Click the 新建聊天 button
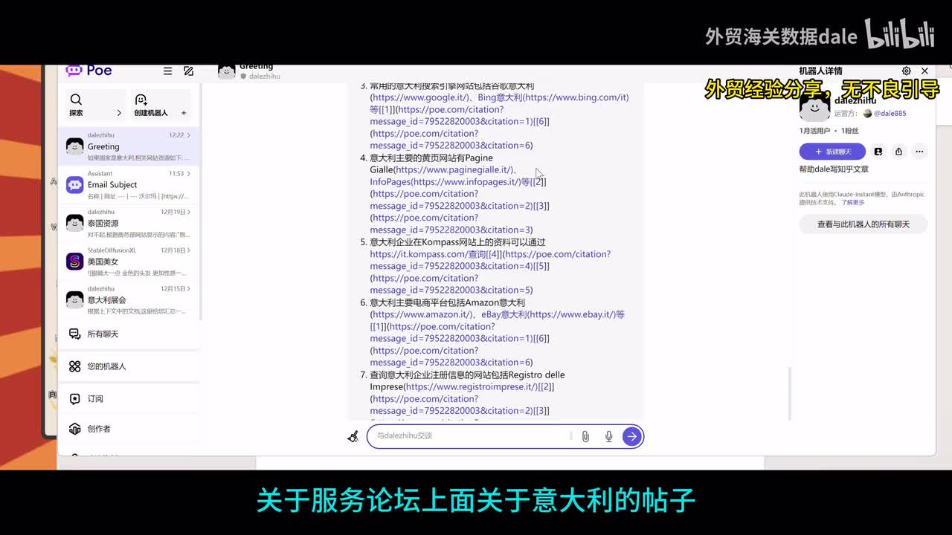Screen dimensions: 952x535 [x=832, y=152]
